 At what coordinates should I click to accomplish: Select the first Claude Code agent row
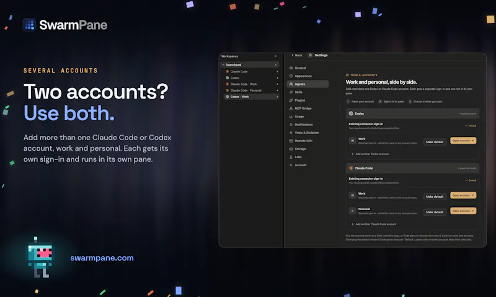pyautogui.click(x=251, y=71)
